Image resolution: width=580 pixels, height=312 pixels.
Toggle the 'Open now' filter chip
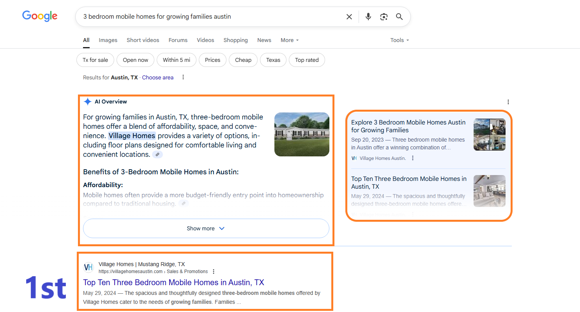(x=135, y=60)
